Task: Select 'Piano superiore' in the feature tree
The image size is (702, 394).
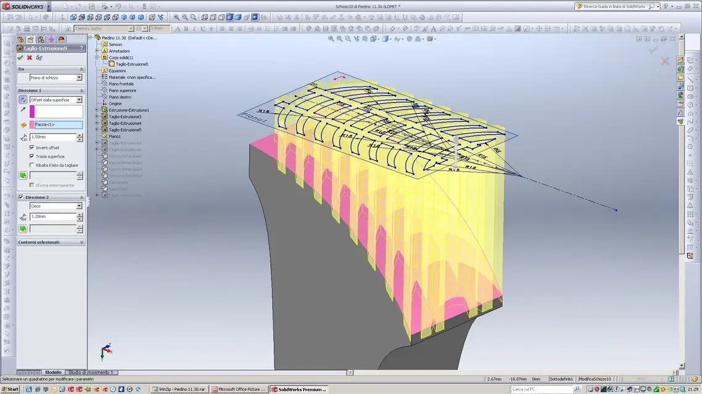Action: coord(122,90)
